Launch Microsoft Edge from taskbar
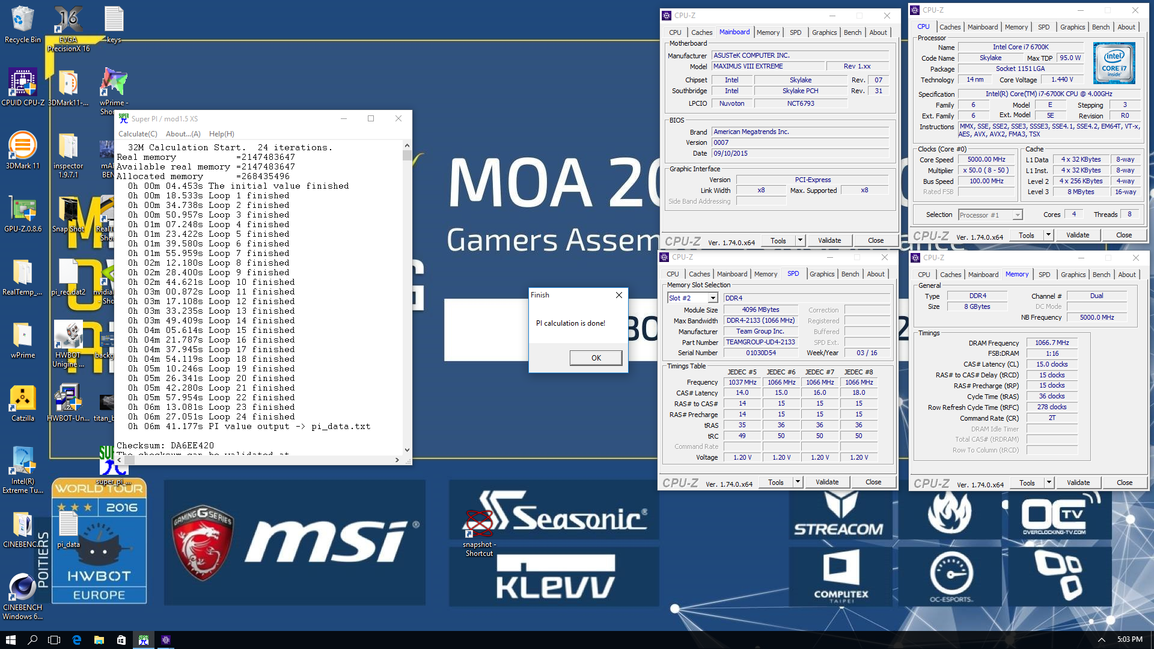Image resolution: width=1154 pixels, height=649 pixels. (76, 640)
